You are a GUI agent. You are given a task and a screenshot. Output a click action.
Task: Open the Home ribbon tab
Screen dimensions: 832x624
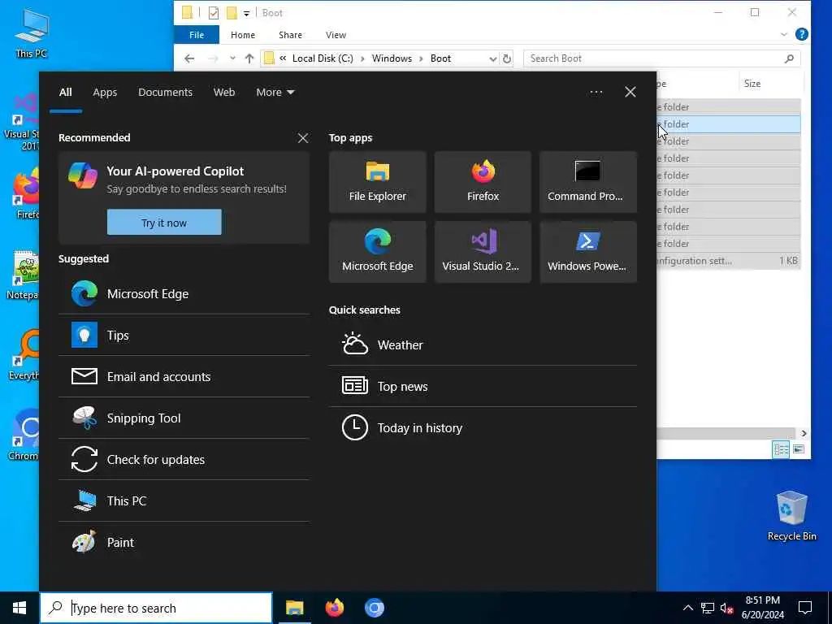coord(242,35)
